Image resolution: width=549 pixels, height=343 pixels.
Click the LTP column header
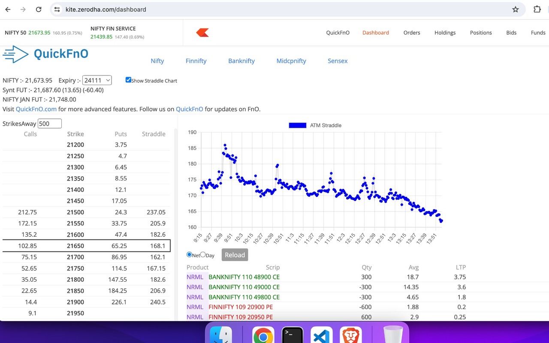(x=461, y=267)
